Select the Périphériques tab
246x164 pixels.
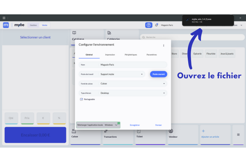click(x=131, y=55)
